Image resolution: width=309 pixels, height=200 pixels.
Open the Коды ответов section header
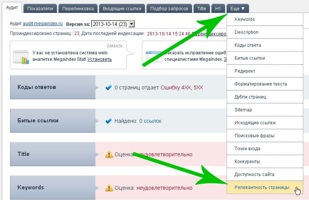[53, 87]
